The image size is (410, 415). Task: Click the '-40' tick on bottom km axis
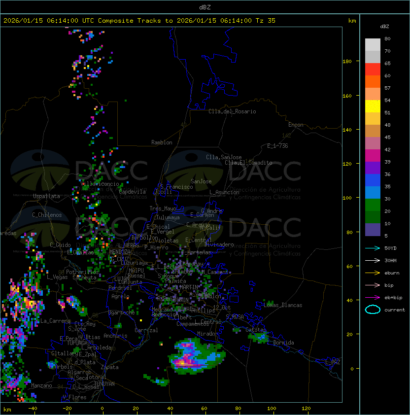(33, 409)
